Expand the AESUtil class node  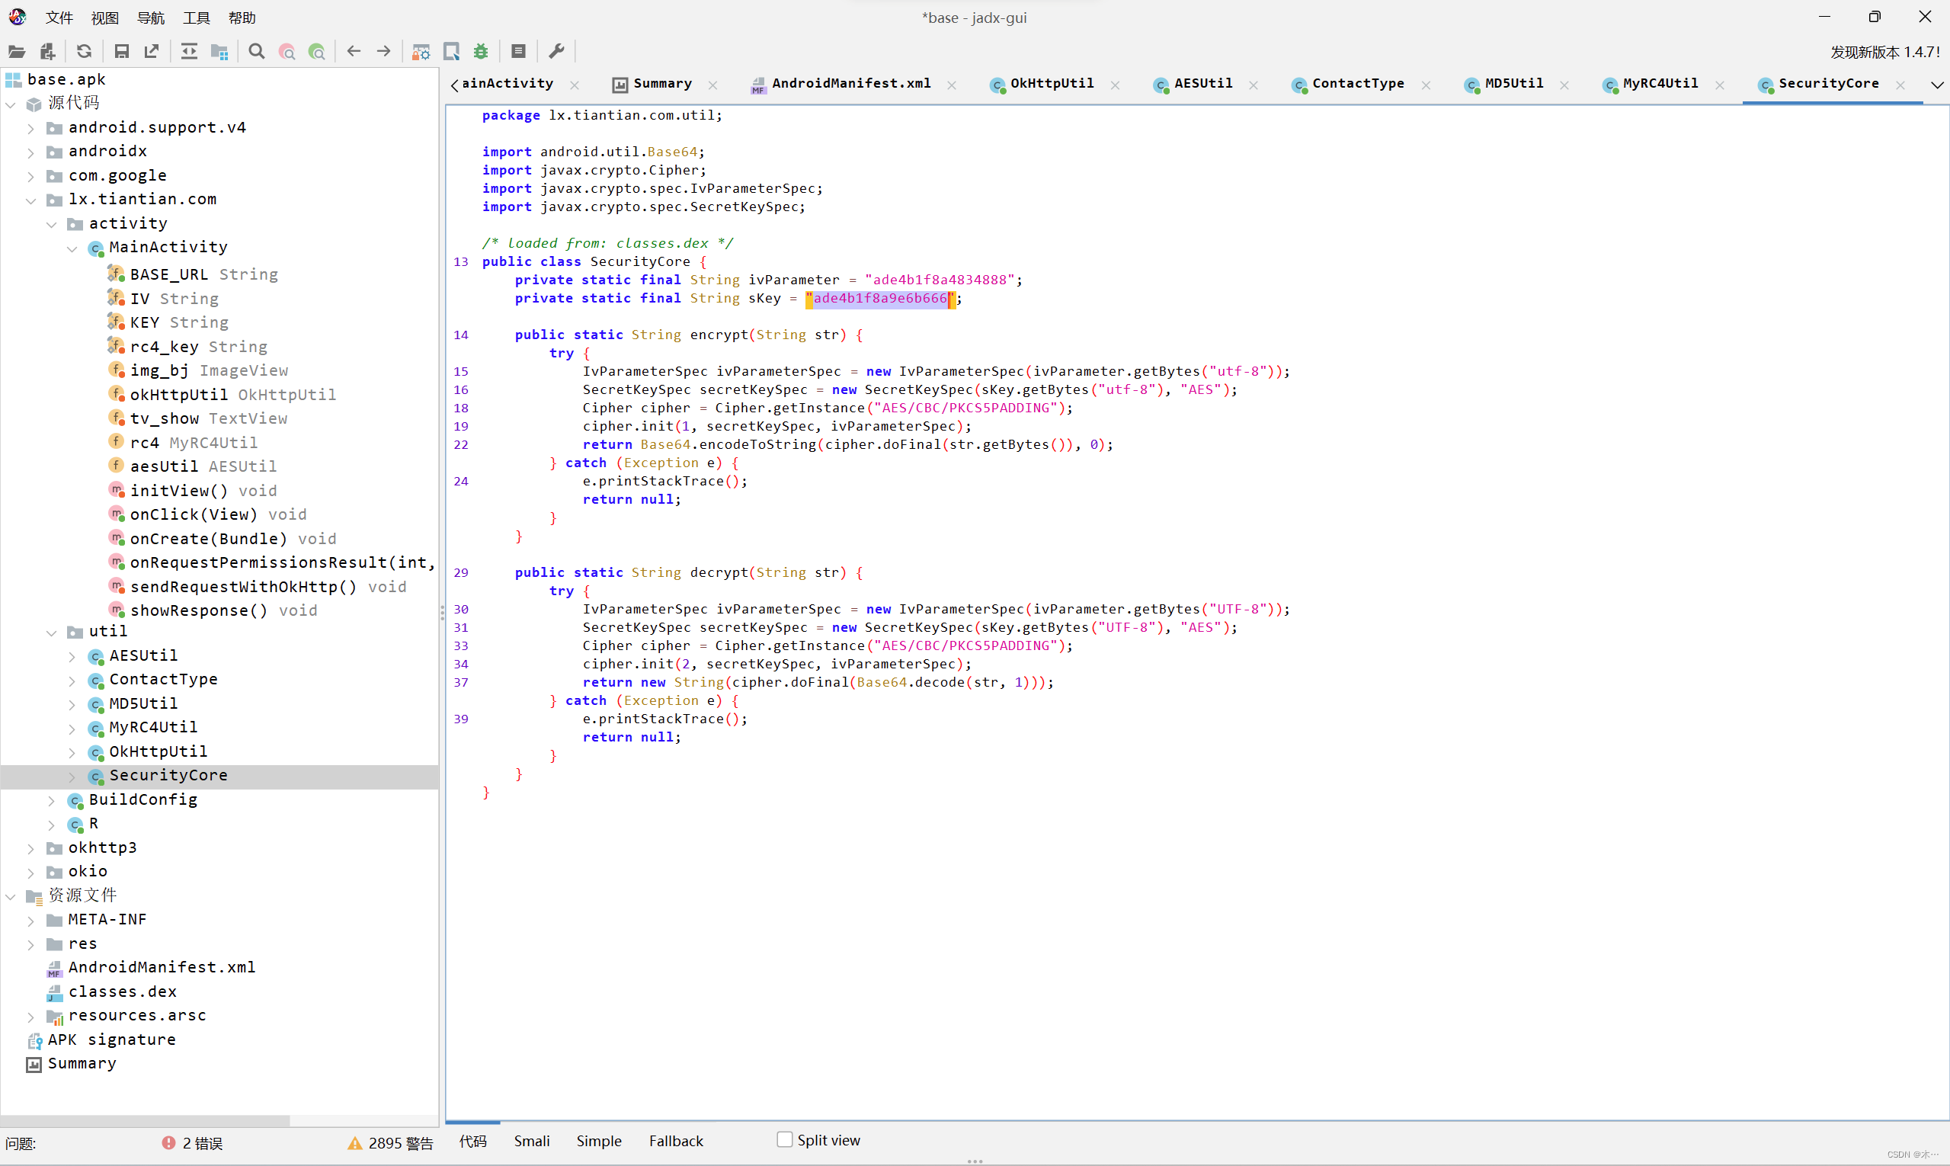72,657
